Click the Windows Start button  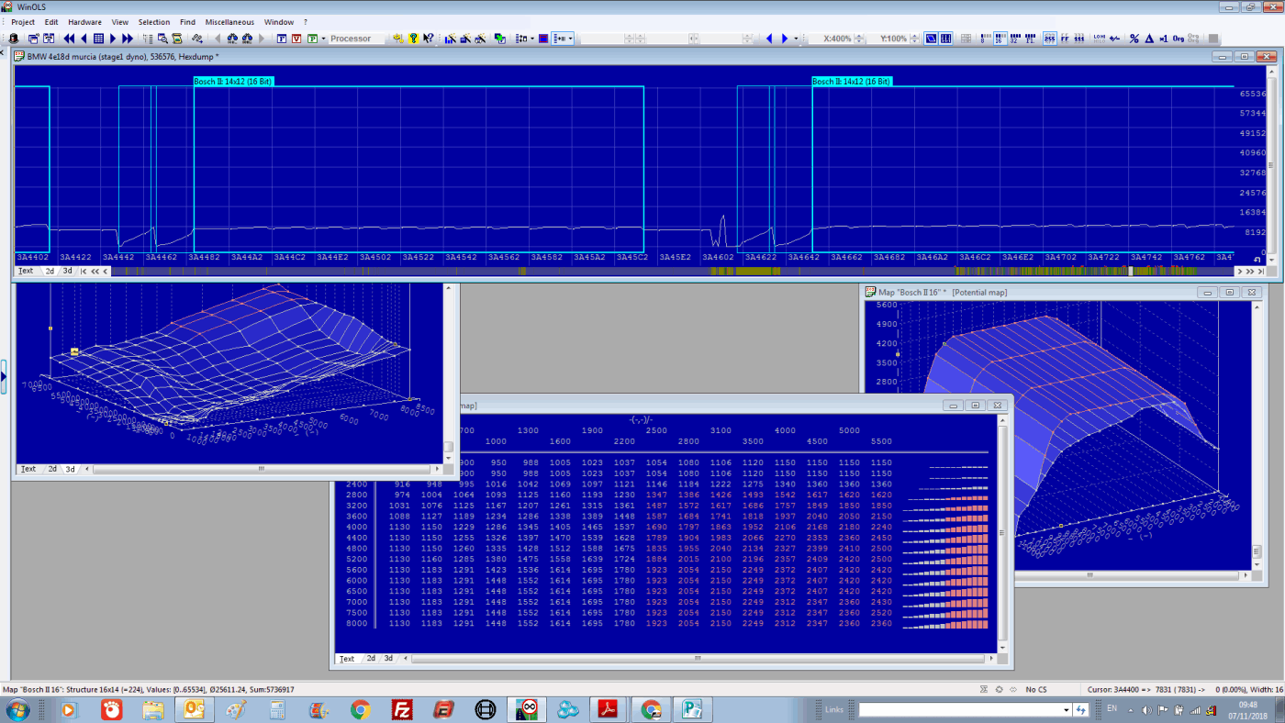(x=18, y=709)
